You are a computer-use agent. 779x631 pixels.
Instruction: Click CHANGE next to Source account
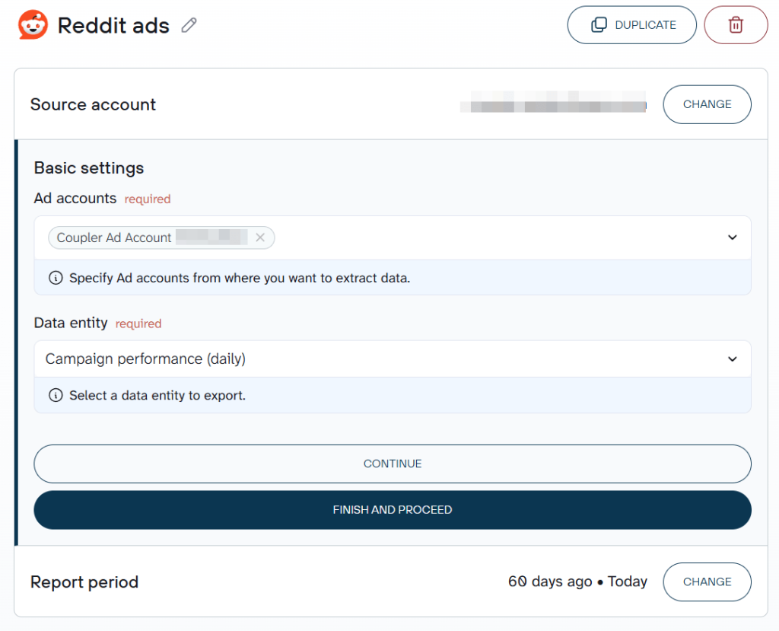(x=707, y=104)
